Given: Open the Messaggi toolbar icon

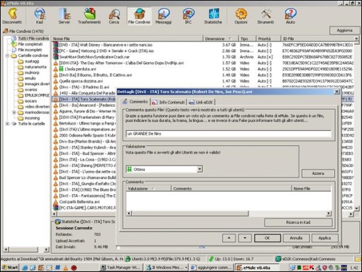Looking at the screenshot, I should [164, 16].
